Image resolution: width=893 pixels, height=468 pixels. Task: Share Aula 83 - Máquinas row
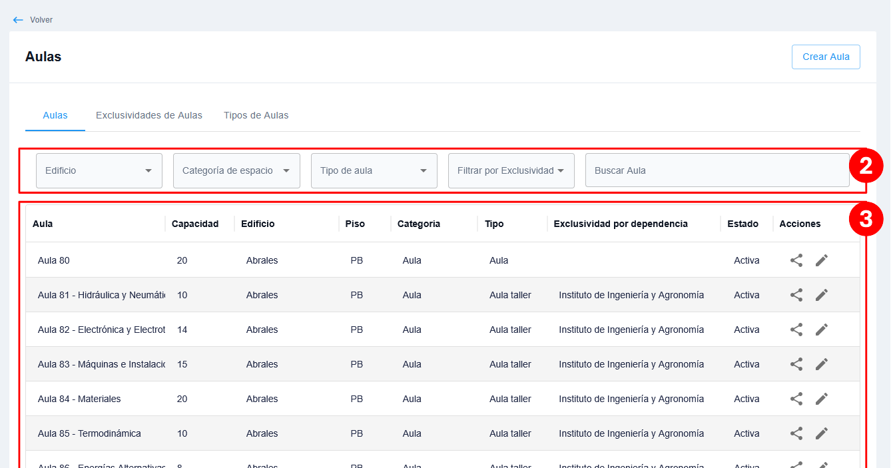point(796,364)
